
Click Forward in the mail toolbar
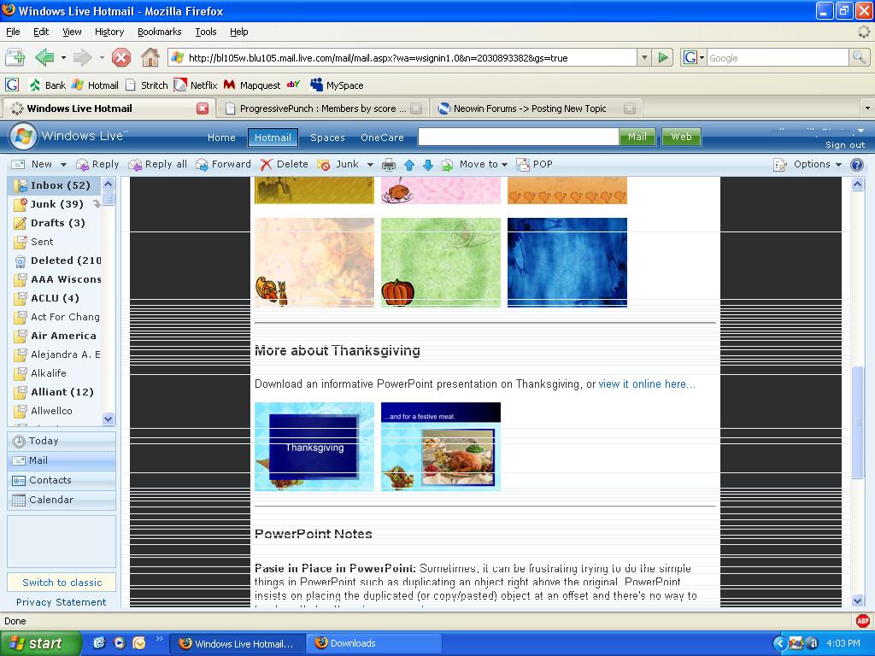[223, 165]
